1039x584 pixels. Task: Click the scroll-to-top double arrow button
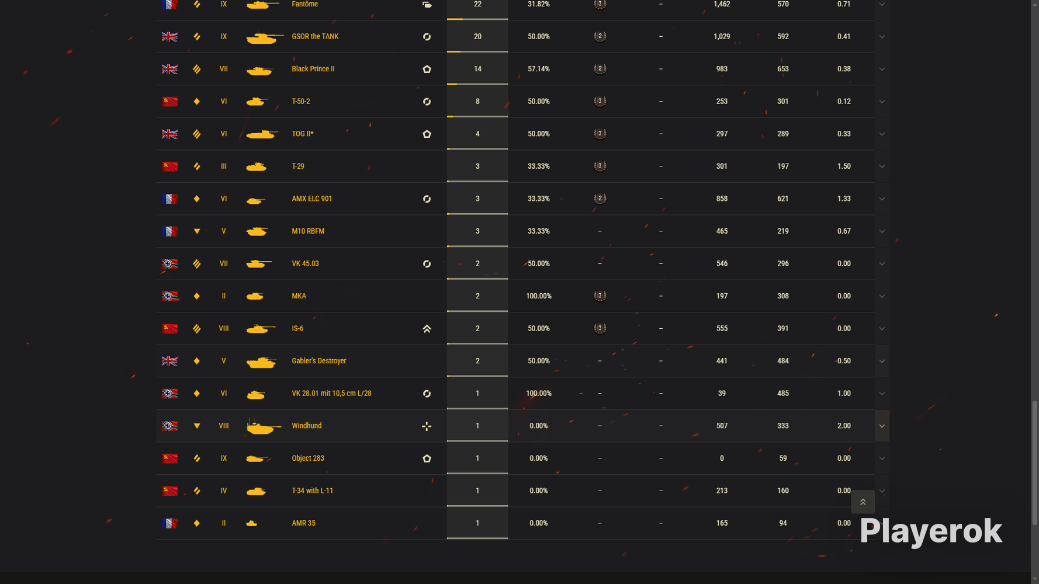863,502
